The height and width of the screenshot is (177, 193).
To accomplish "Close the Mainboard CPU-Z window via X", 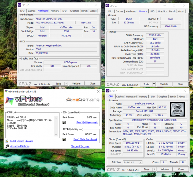I will click(96, 5).
